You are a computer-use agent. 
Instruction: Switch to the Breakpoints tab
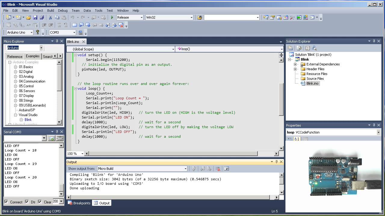79,203
